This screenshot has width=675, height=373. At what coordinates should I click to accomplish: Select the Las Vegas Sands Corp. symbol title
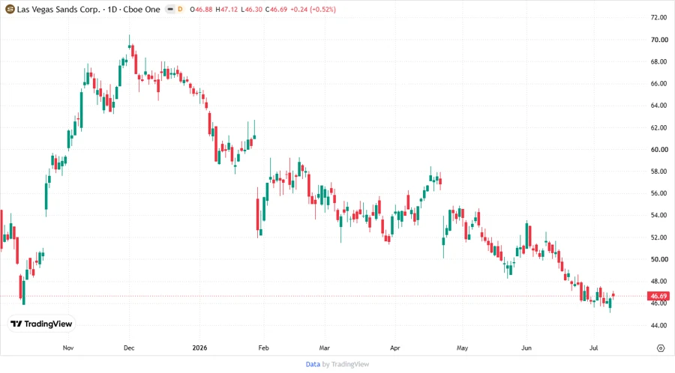(58, 9)
